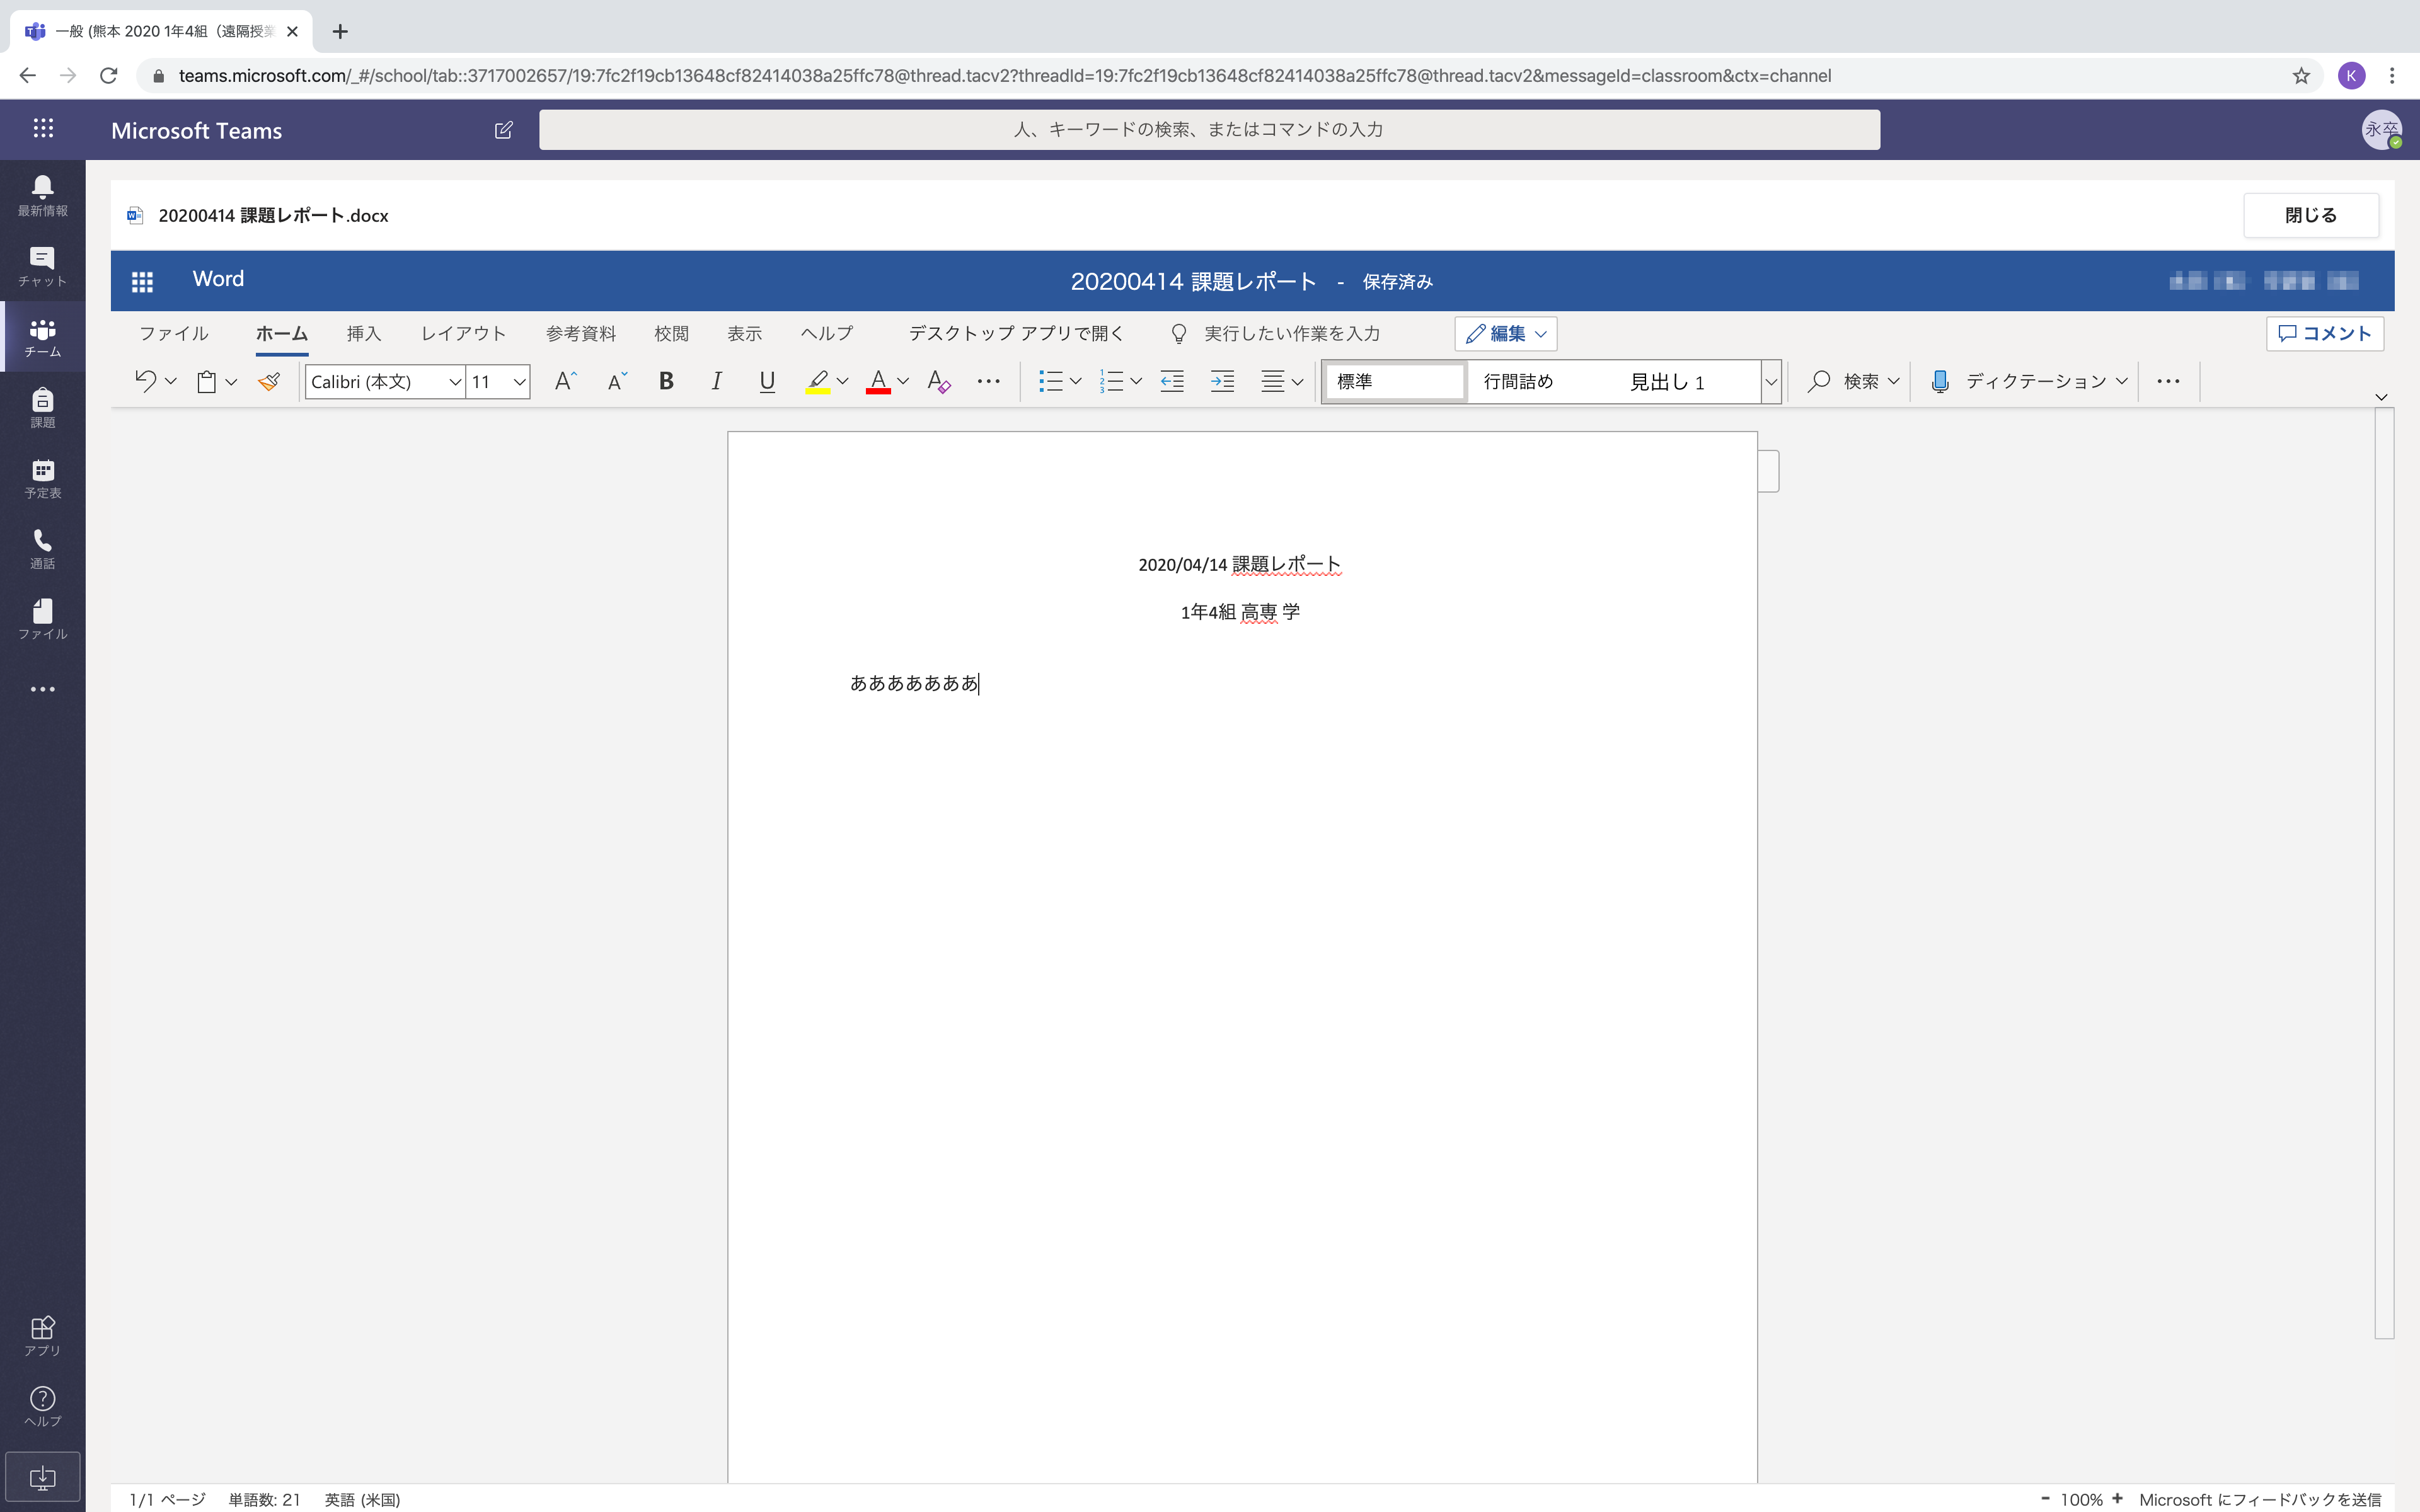Click the 閉じる button

tap(2310, 215)
